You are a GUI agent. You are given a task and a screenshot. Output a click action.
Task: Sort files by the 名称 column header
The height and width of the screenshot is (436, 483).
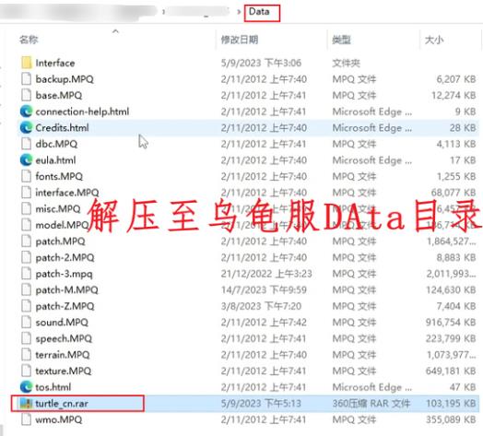pos(29,40)
